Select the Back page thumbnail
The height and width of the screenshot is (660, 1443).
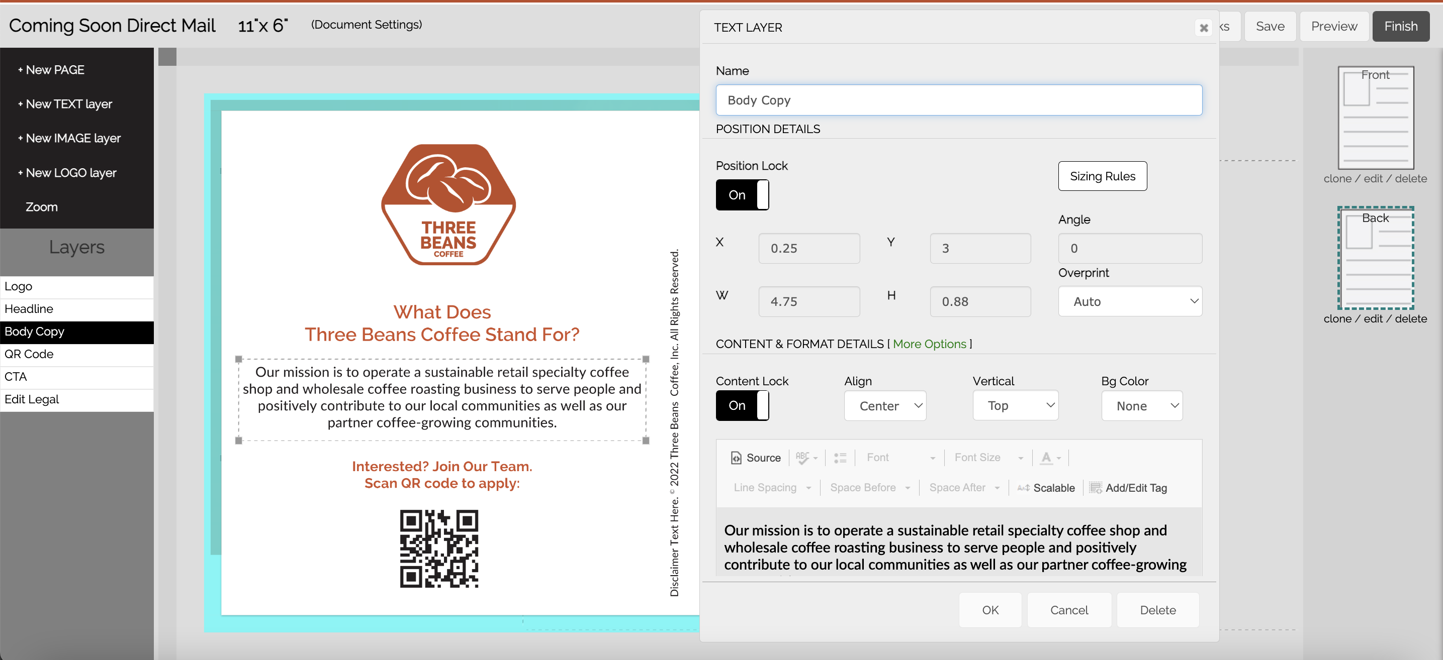1375,258
